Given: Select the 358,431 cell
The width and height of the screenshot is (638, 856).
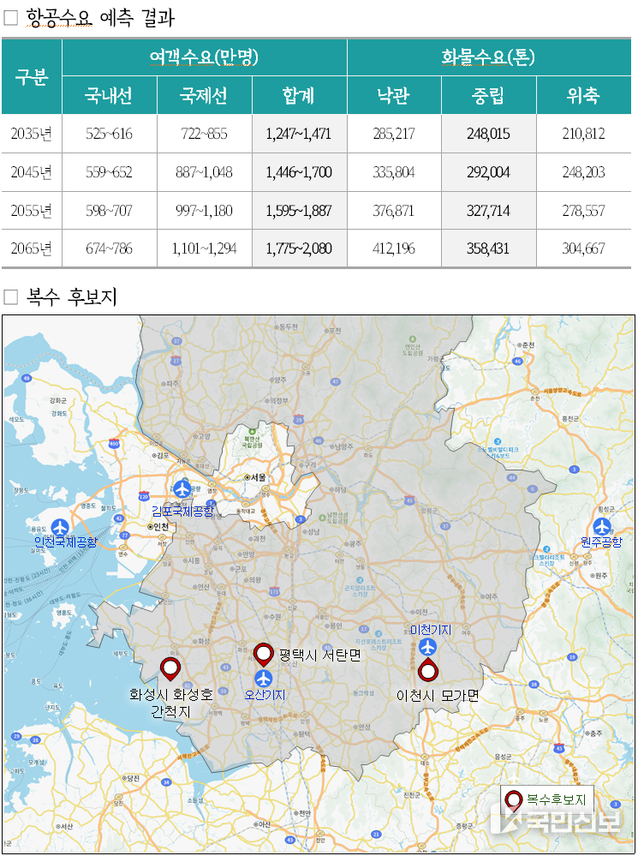Looking at the screenshot, I should point(488,248).
